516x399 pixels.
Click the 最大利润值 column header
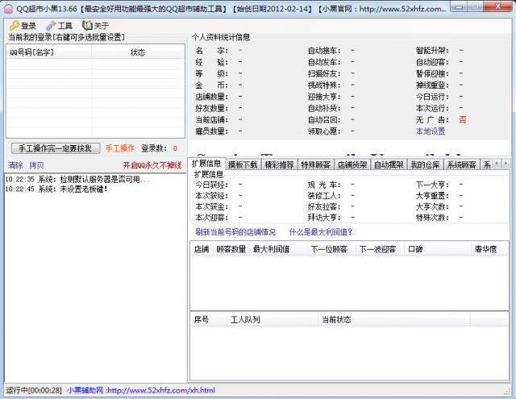tap(278, 249)
